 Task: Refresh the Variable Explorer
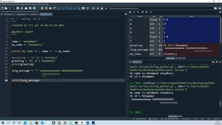click(x=151, y=12)
